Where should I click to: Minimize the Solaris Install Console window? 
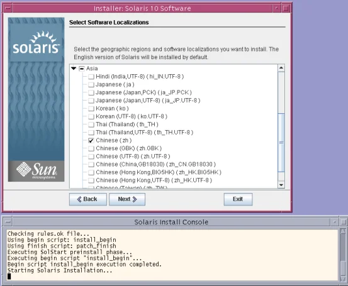(334, 222)
